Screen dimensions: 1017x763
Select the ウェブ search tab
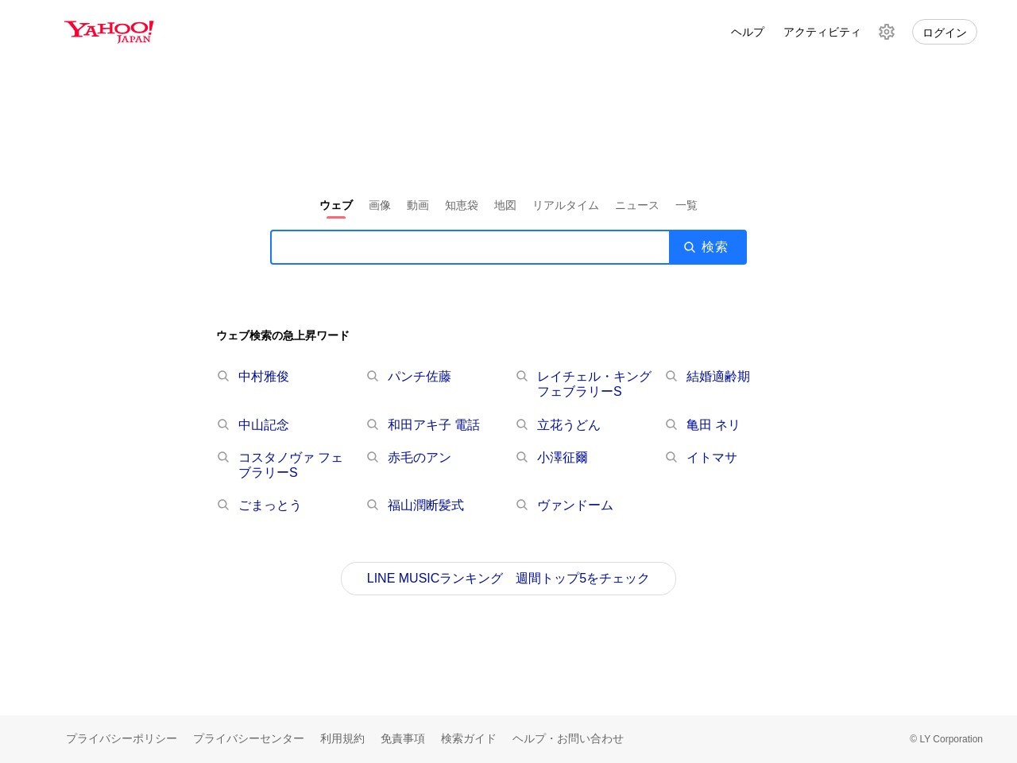pos(336,205)
